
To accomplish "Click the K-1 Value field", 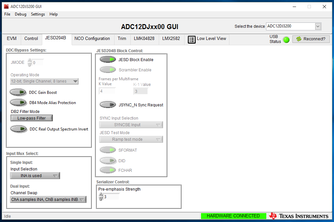I will 140,91.
